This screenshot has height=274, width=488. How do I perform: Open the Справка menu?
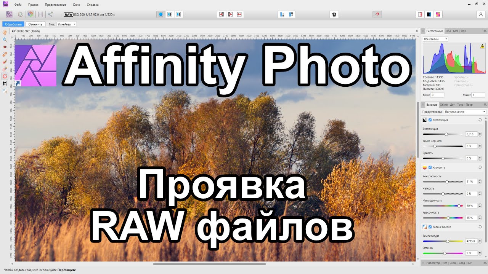[x=93, y=5]
